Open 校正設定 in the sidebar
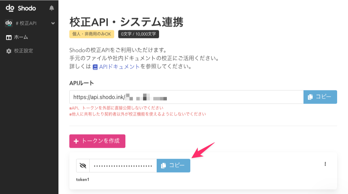Viewport: 348px width, 194px height. 19,51
